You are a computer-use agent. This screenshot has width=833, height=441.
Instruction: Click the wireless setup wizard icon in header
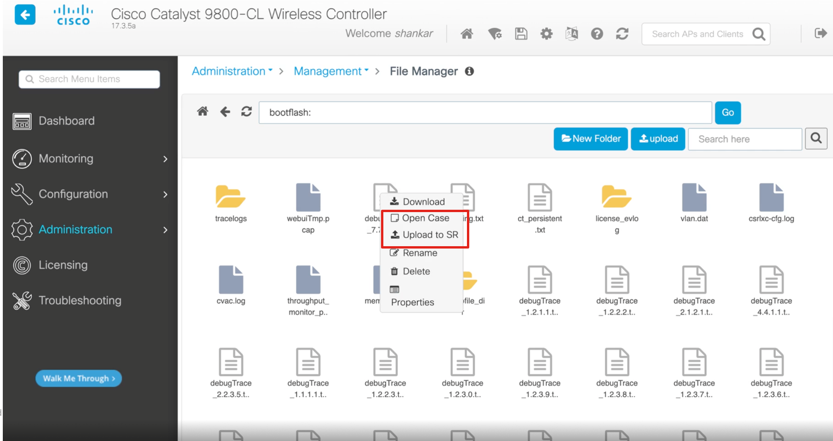[x=494, y=34]
